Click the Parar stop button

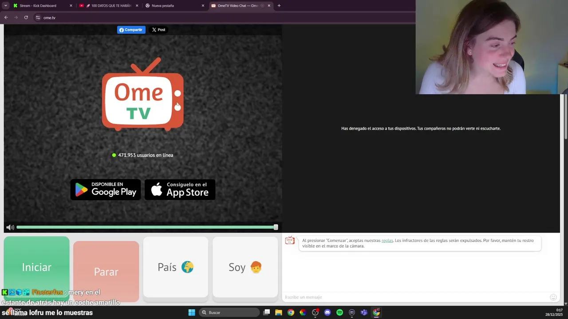[106, 272]
